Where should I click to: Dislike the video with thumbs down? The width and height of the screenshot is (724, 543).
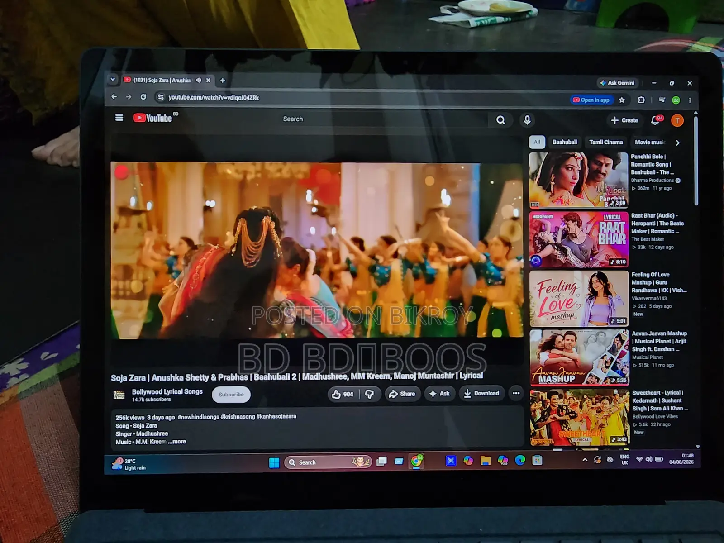370,394
